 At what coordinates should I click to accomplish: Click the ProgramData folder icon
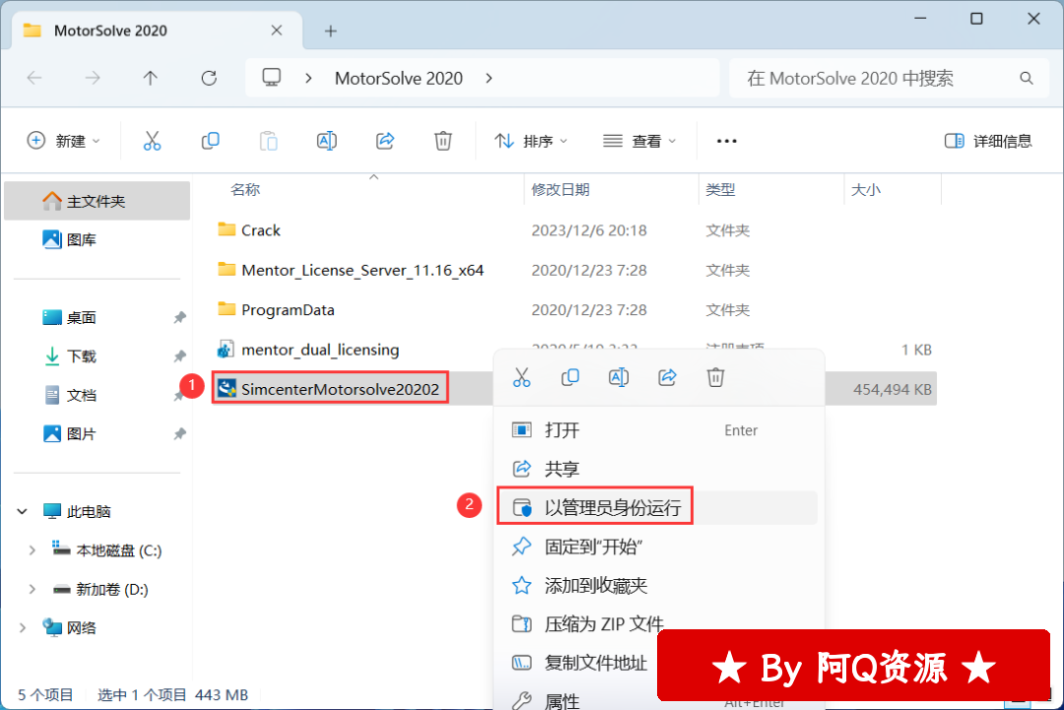[x=226, y=308]
